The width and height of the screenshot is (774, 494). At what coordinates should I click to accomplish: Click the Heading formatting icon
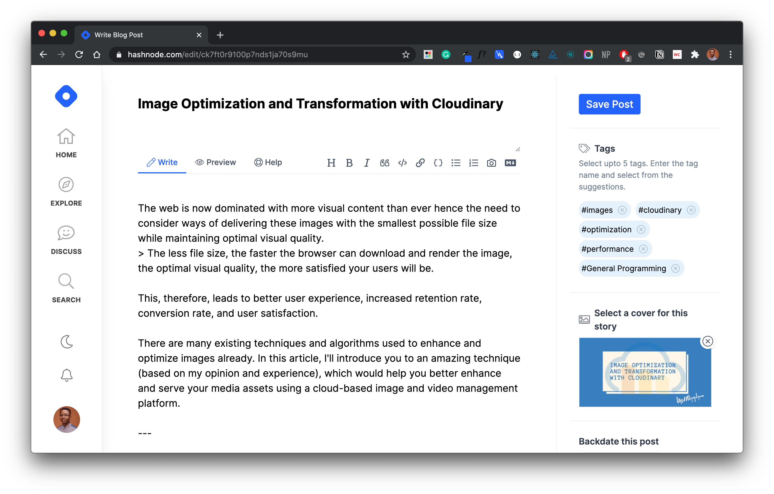331,163
